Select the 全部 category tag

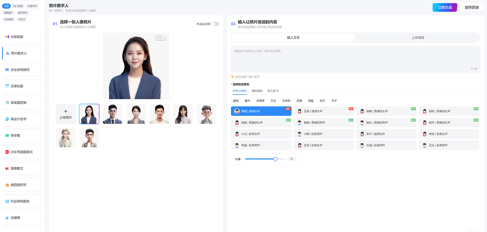point(6,6)
